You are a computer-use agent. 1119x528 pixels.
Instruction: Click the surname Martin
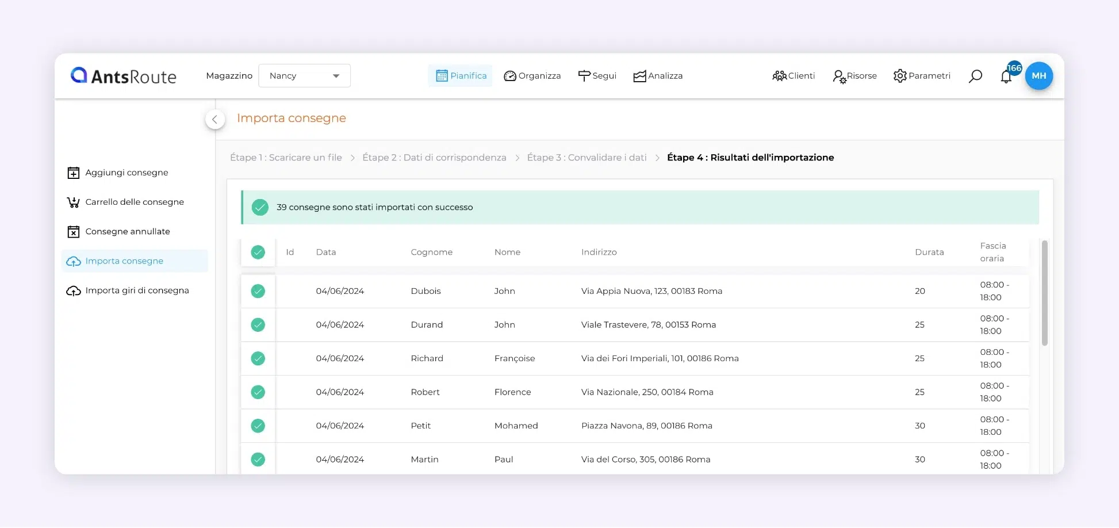point(424,460)
